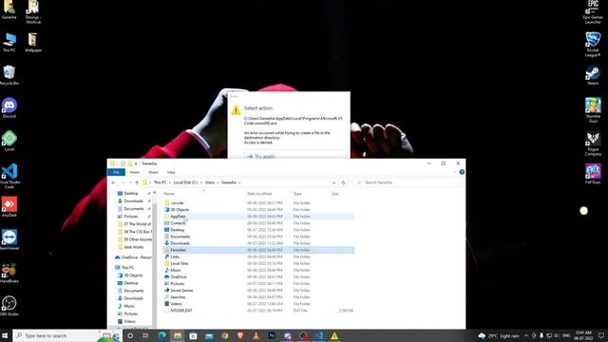
Task: Open the recent locations dropdown arrow
Action: coord(129,182)
